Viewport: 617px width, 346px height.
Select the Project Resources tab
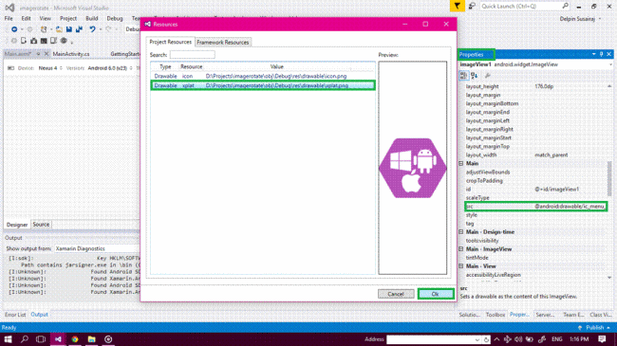[x=170, y=42]
